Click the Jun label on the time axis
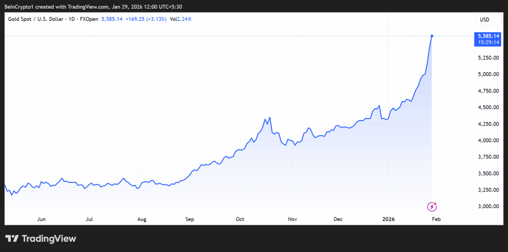This screenshot has height=252, width=508. (x=41, y=219)
